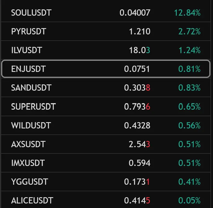213x208 pixels.
Task: Click AXSUSDT last price 2.543
Action: tap(139, 144)
